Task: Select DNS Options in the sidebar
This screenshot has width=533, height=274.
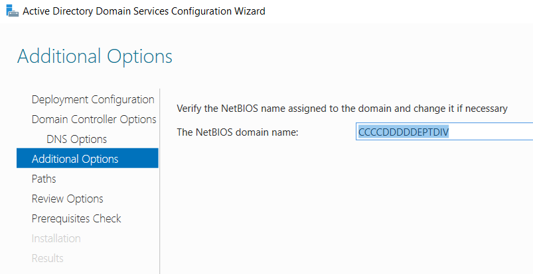Action: (76, 140)
